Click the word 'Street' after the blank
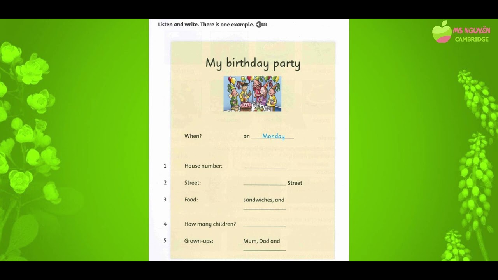Image resolution: width=498 pixels, height=280 pixels. click(295, 183)
